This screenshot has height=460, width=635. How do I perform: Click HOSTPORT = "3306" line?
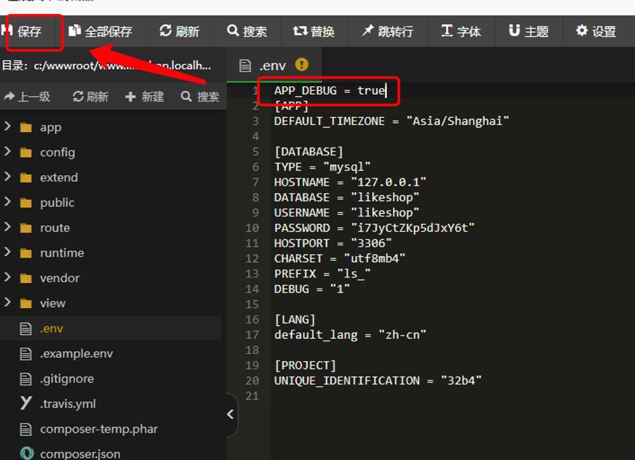333,243
